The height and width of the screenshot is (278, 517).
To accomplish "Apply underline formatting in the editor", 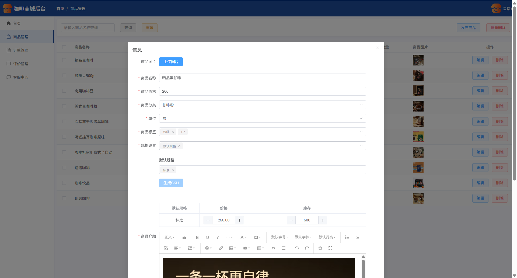I will pyautogui.click(x=207, y=237).
